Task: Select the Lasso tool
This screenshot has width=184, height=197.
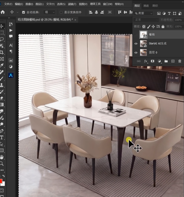Action: 2,39
